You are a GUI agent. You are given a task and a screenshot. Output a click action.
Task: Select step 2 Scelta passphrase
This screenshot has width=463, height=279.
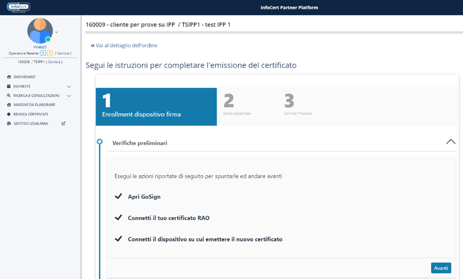click(237, 104)
